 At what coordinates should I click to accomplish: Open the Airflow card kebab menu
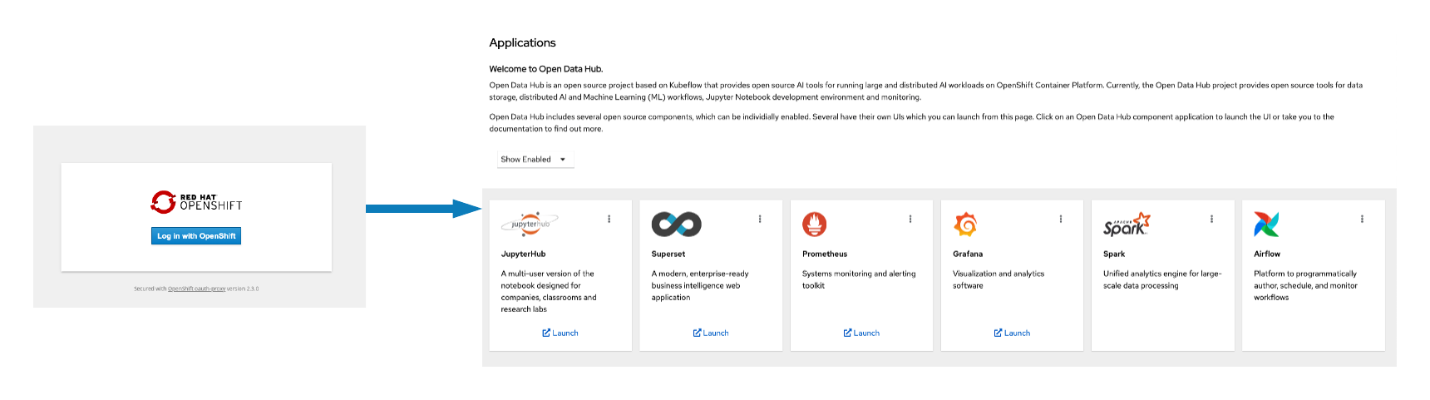click(1362, 220)
